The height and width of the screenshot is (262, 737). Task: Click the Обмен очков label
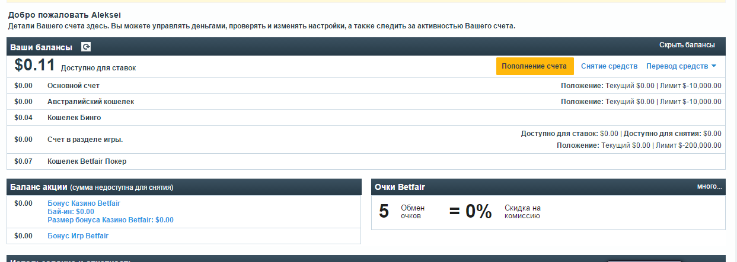[x=413, y=212]
